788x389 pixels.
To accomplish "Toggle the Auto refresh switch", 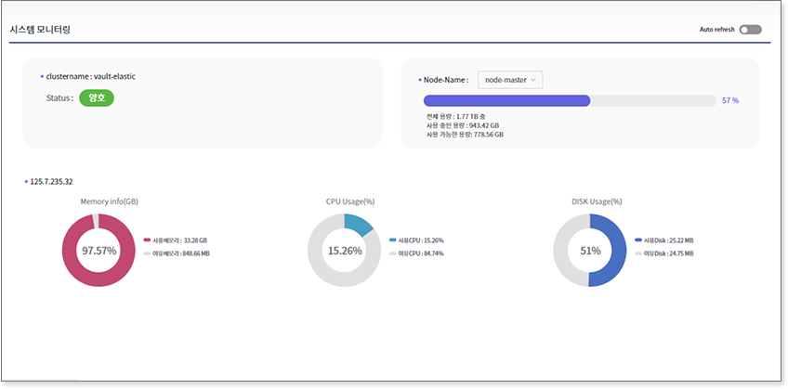I will click(751, 30).
